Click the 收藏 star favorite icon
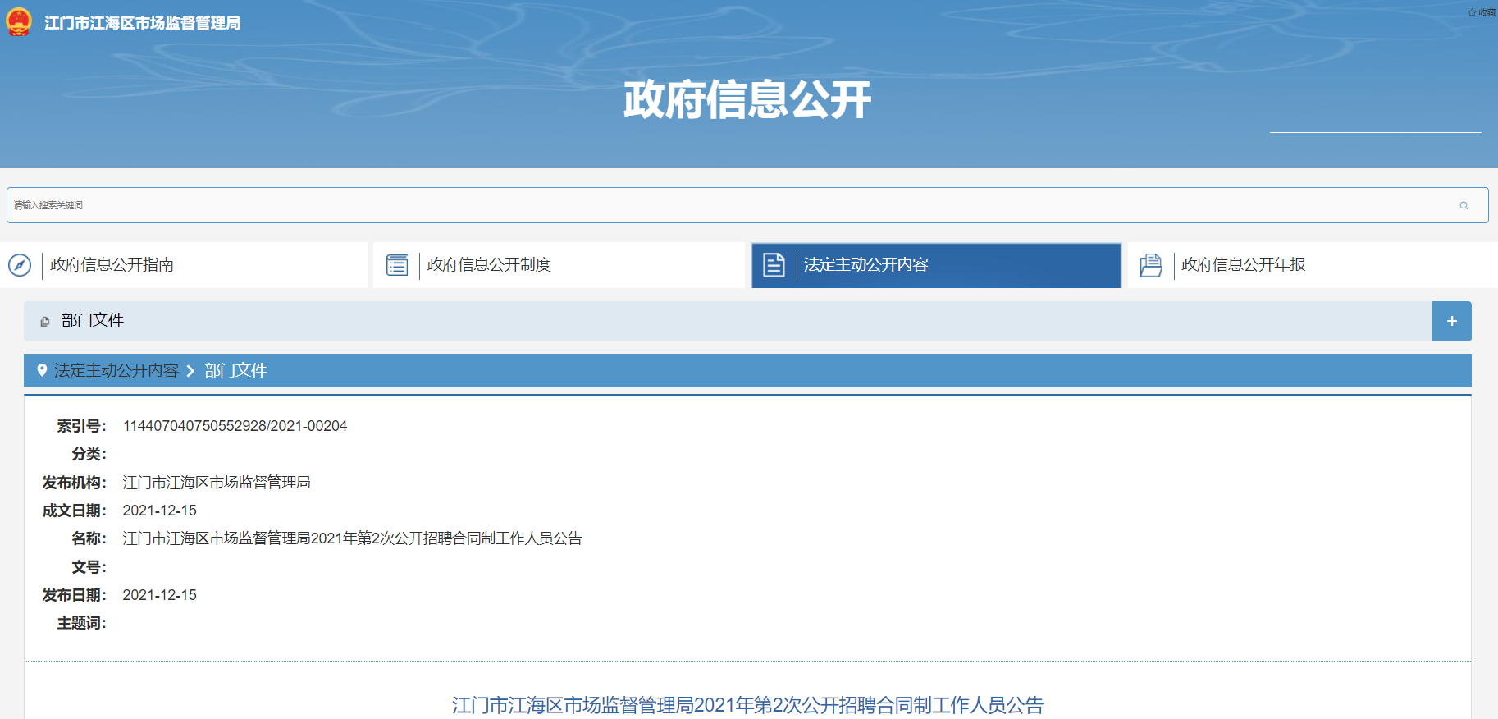This screenshot has height=719, width=1498. pyautogui.click(x=1472, y=12)
